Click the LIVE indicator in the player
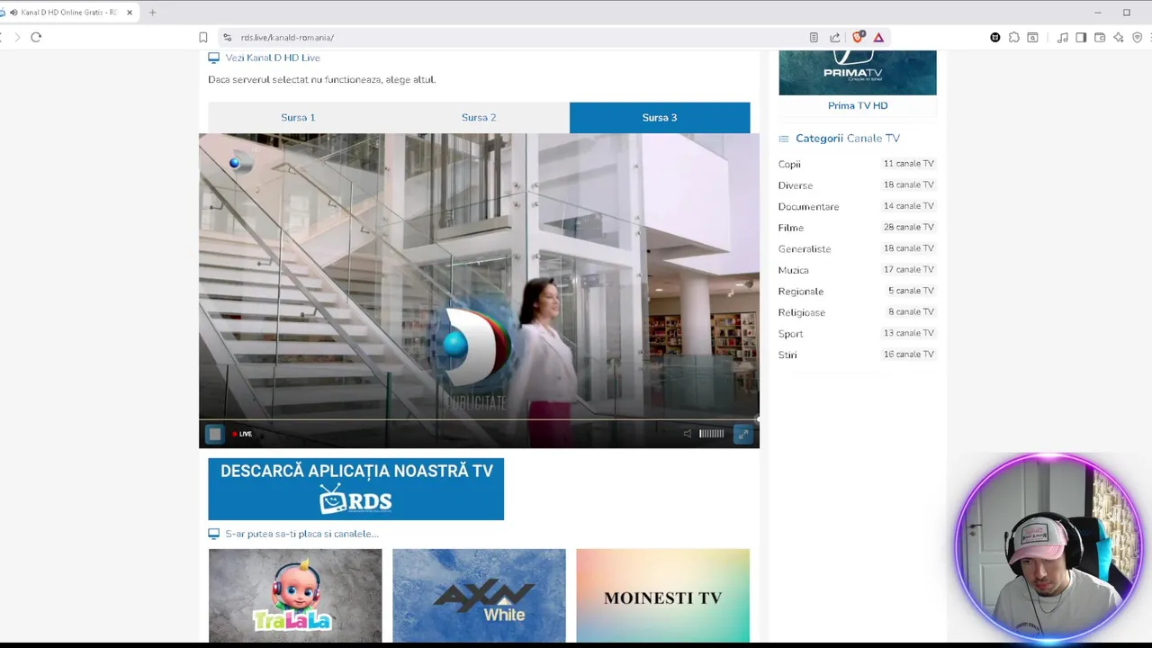This screenshot has width=1152, height=648. click(242, 434)
